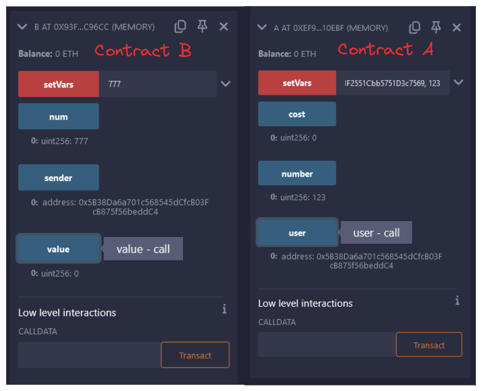This screenshot has height=391, width=482.
Task: Open Contract A low level interactions info icon
Action: (x=457, y=300)
